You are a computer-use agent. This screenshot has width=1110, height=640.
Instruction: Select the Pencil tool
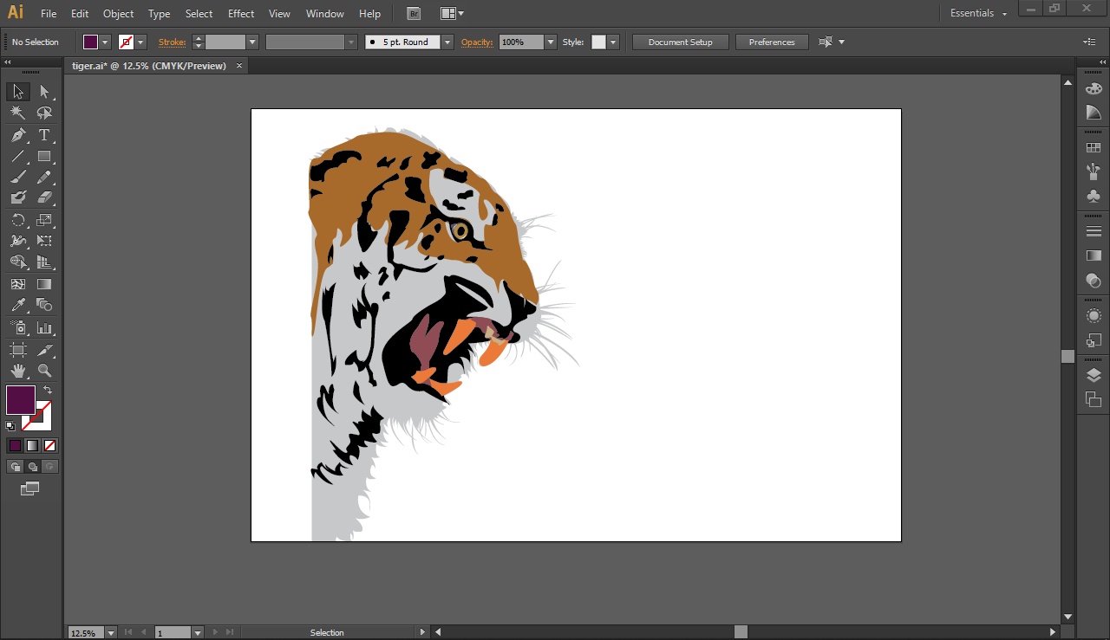44,178
